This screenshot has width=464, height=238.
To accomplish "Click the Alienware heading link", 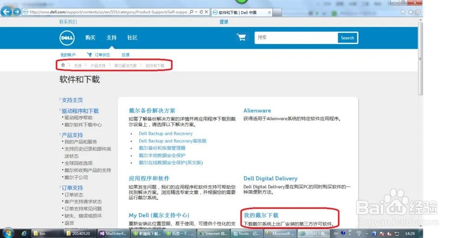I will 257,110.
